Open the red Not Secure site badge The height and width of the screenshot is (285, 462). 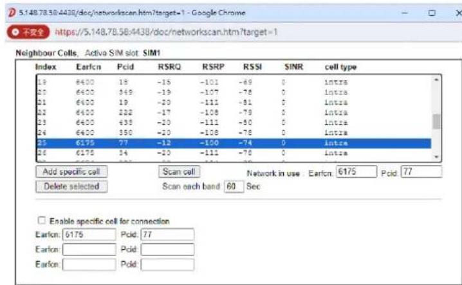pos(28,31)
